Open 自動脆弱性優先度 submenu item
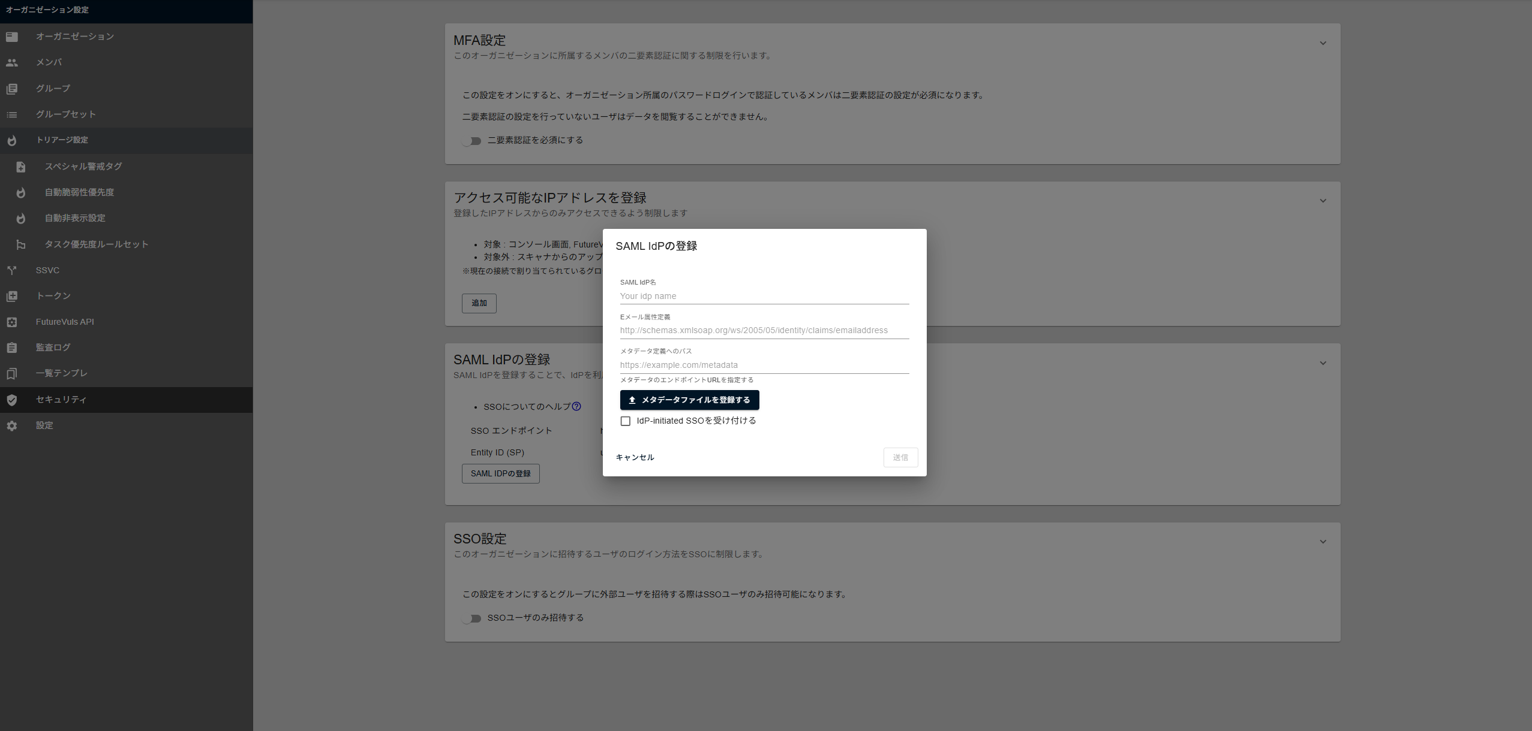 pyautogui.click(x=126, y=192)
